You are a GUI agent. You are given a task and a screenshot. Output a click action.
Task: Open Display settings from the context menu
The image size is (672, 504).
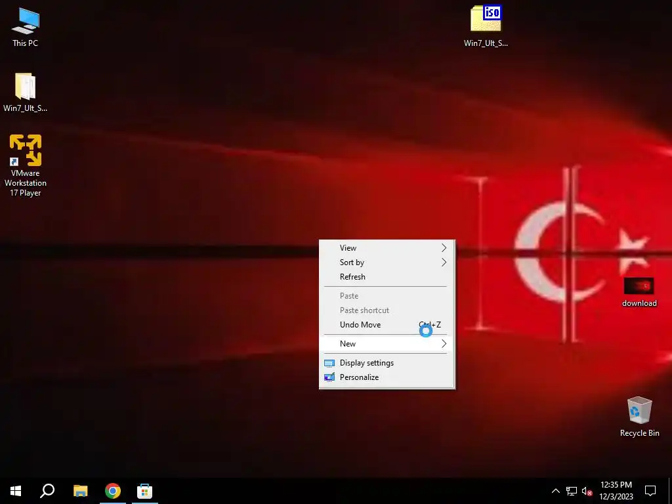coord(387,362)
